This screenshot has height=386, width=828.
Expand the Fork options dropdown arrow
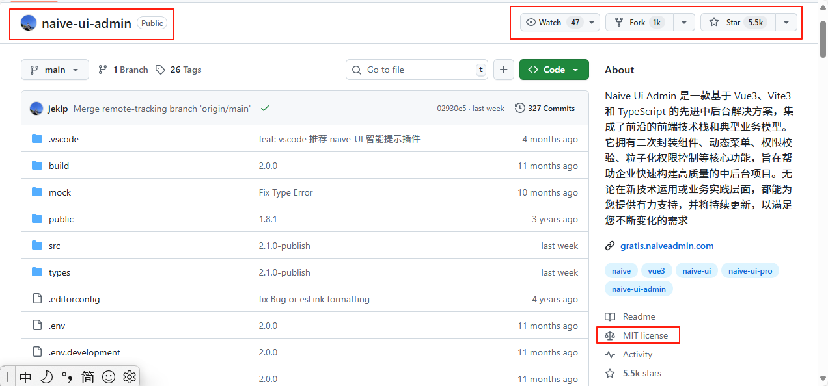tap(683, 22)
